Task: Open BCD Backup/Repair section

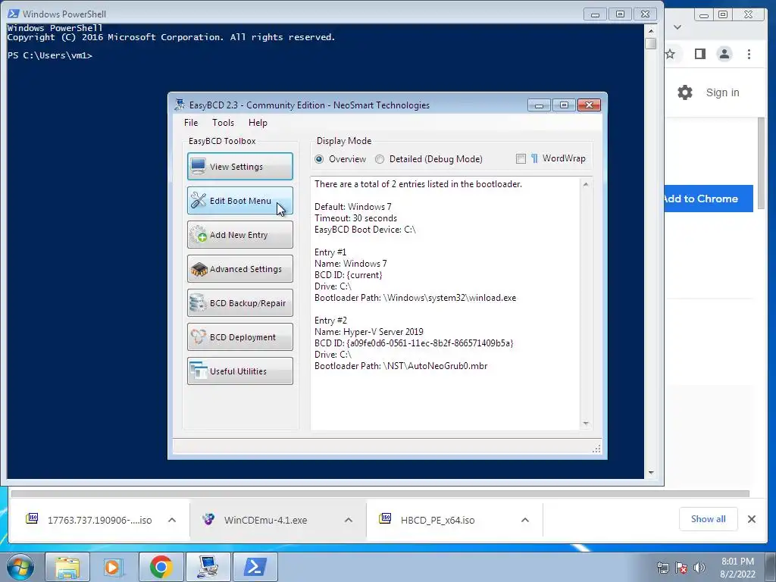Action: (x=240, y=303)
